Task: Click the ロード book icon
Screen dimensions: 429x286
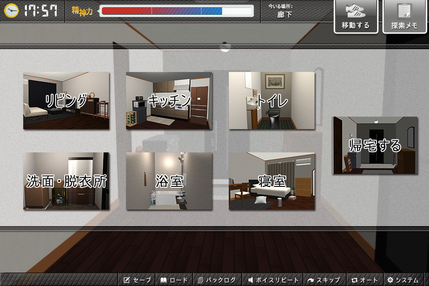Action: (x=164, y=280)
